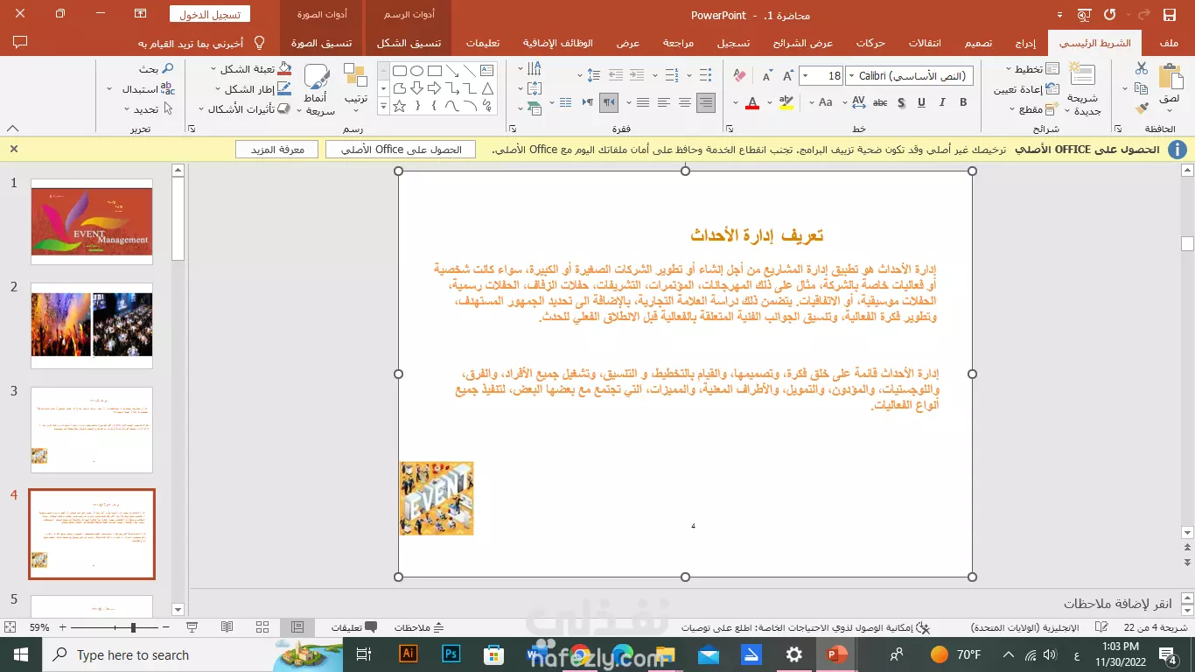Image resolution: width=1195 pixels, height=672 pixels.
Task: Click the Paste clipboard icon
Action: (1170, 78)
